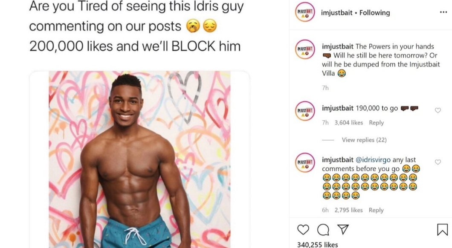This screenshot has height=248, width=452.
Task: Like the post with heart icon
Action: (x=303, y=230)
